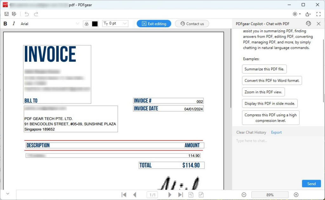Click the BILL TO label
This screenshot has height=200, width=325.
(31, 100)
